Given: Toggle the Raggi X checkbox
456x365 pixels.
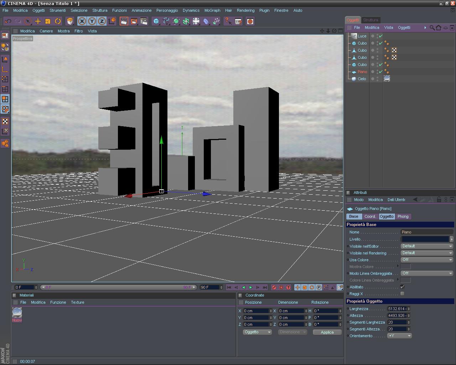Looking at the screenshot, I should [402, 294].
